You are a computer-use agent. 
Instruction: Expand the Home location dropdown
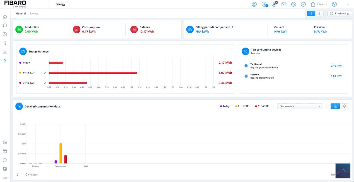pyautogui.click(x=319, y=4)
